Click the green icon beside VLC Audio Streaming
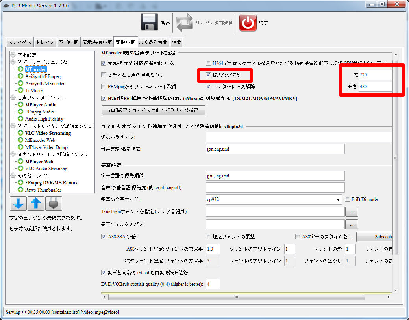Image resolution: width=409 pixels, height=320 pixels. click(20, 169)
